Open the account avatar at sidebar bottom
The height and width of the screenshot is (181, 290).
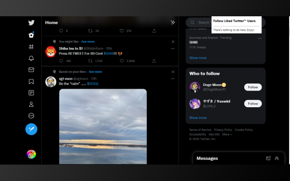click(x=31, y=154)
